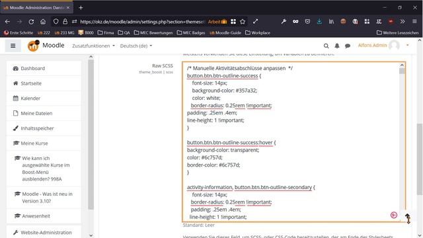Click the main page vertical scrollbar
The width and height of the screenshot is (423, 238).
click(420, 159)
